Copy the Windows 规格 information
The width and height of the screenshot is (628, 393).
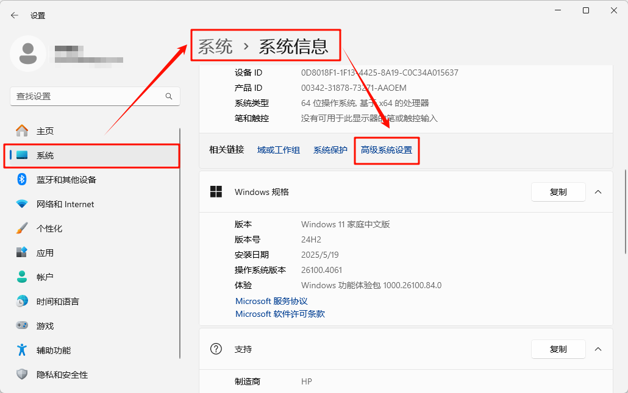coord(558,192)
